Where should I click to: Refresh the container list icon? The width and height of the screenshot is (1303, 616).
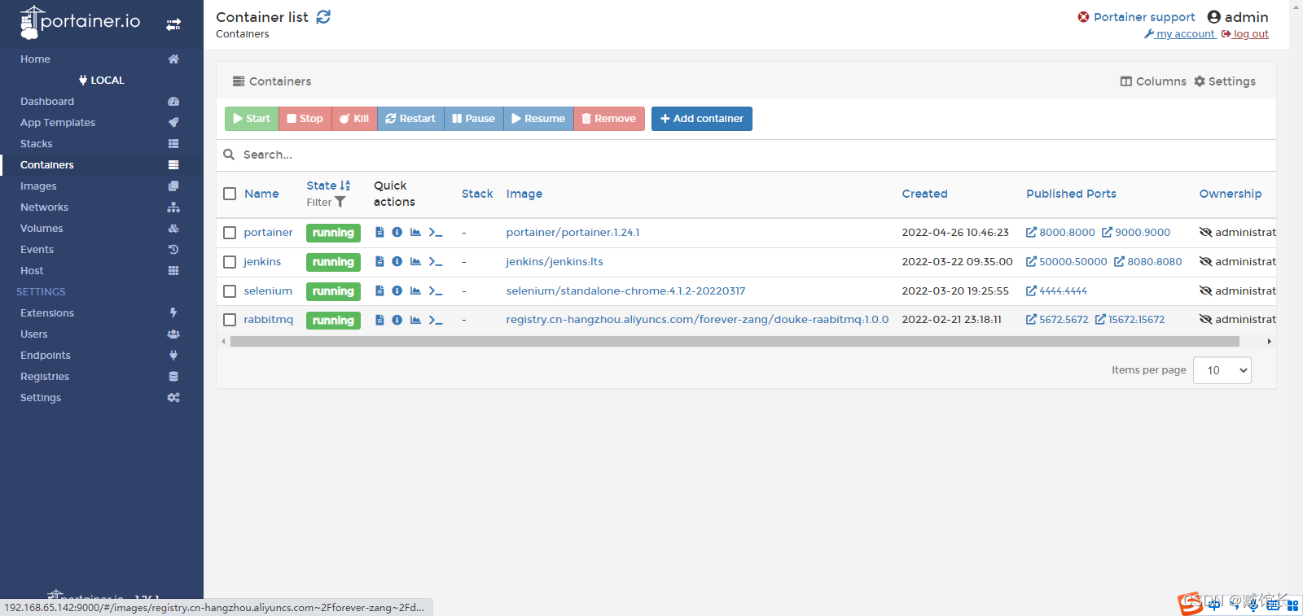coord(323,17)
